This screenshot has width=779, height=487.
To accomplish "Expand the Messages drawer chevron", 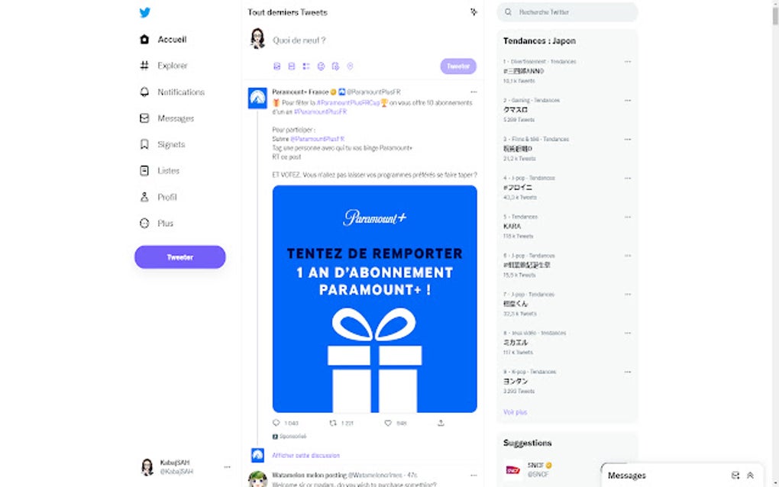I will [750, 475].
